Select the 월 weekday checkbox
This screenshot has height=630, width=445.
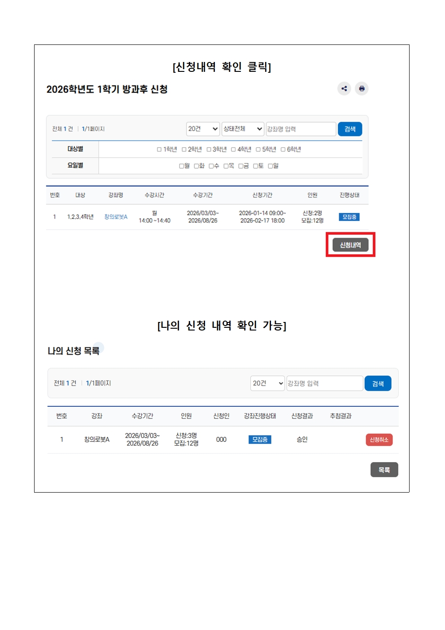click(182, 166)
